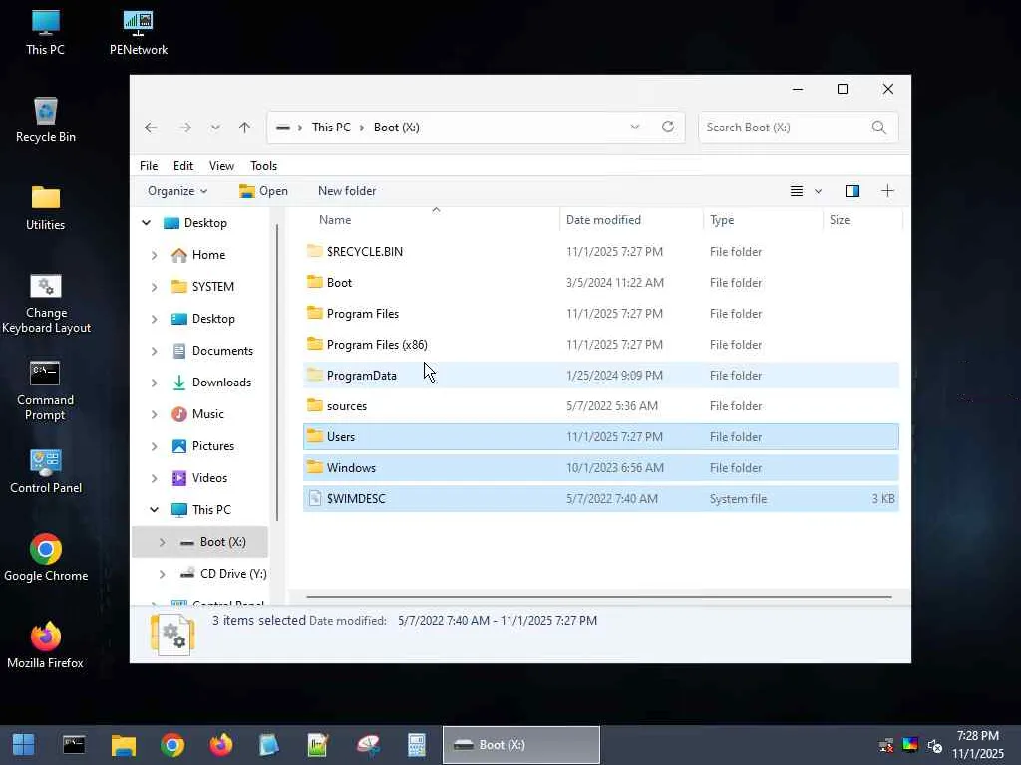Screen dimensions: 1021x765
Task: Navigate up one folder level
Action: [x=245, y=127]
